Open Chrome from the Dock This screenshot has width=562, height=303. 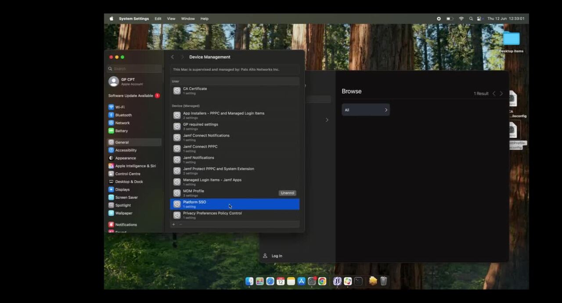(322, 282)
